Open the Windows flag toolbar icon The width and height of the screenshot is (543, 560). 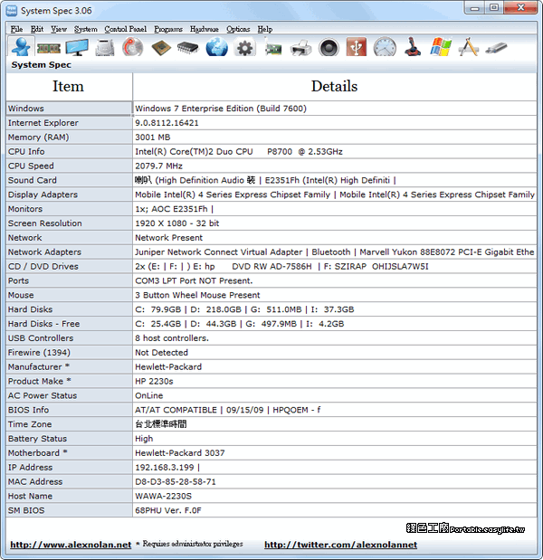(441, 47)
